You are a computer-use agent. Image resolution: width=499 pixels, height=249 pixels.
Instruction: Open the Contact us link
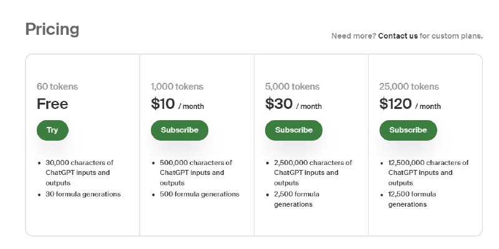pos(397,36)
